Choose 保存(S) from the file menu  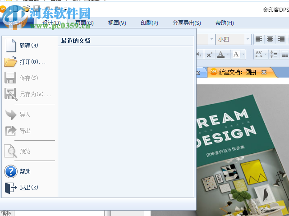coord(30,78)
